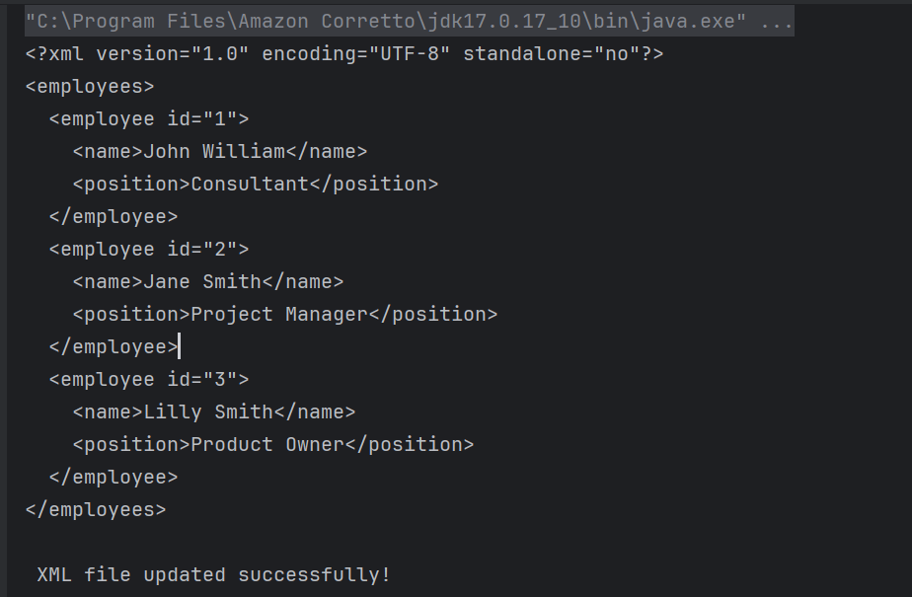Click the name Lilly Smith

208,411
